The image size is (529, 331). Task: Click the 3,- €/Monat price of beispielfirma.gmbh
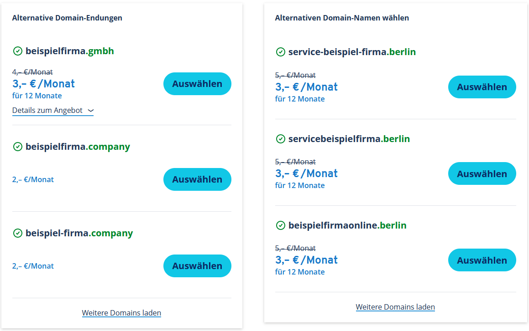click(x=43, y=84)
